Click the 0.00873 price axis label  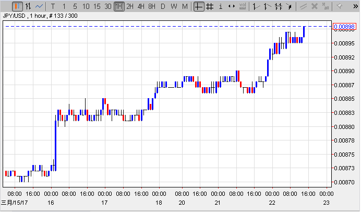[x=344, y=168]
